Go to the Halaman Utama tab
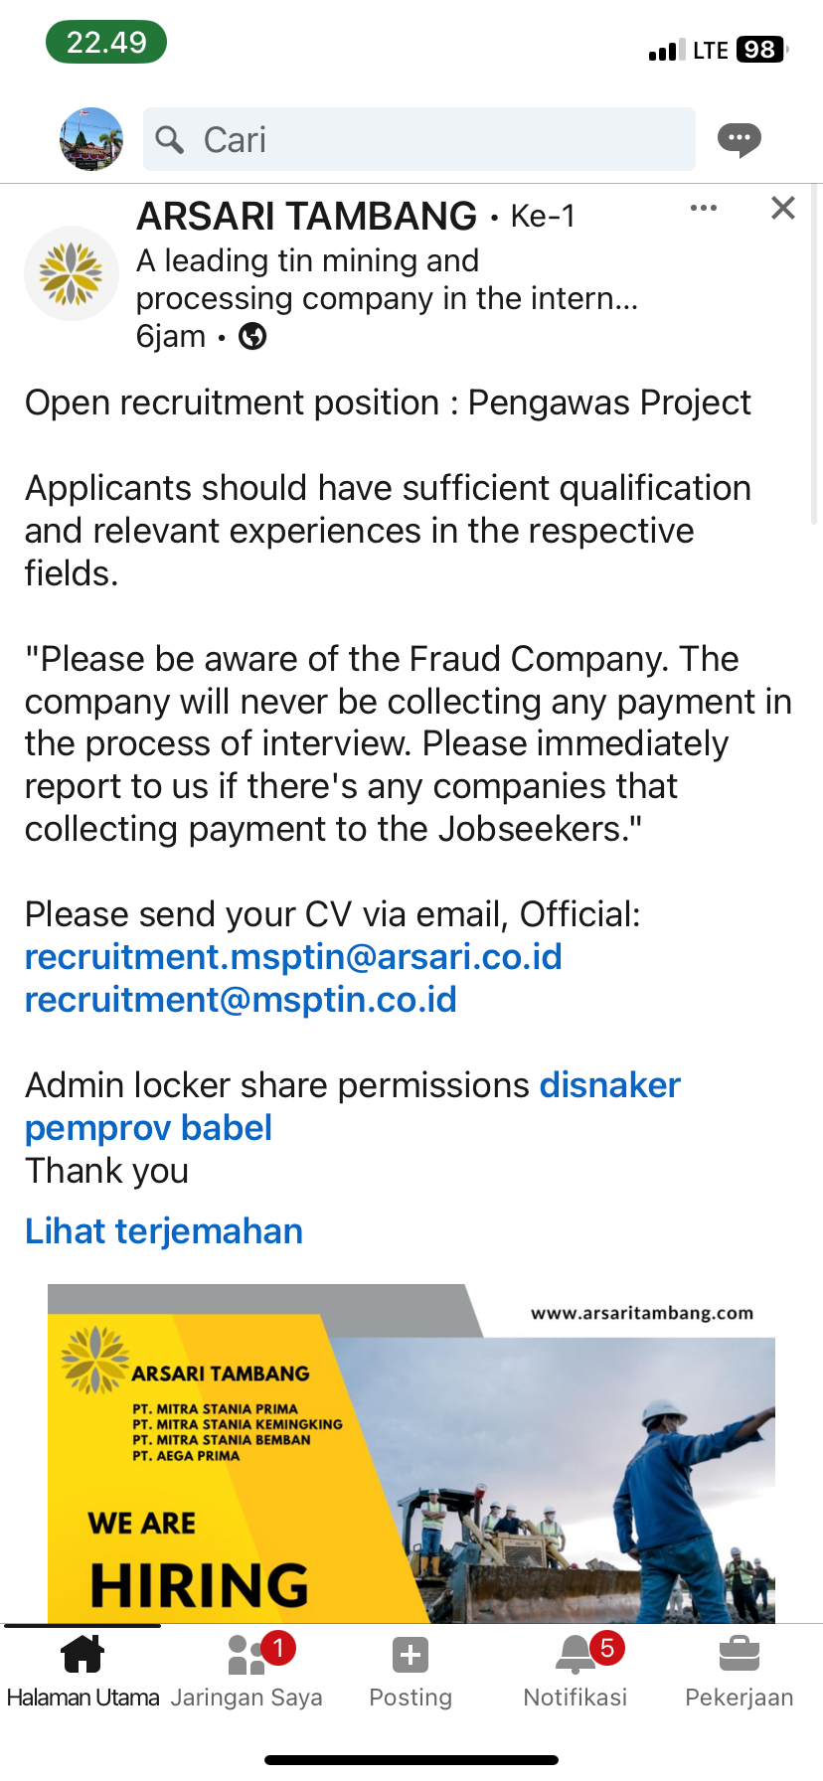 (x=82, y=1672)
